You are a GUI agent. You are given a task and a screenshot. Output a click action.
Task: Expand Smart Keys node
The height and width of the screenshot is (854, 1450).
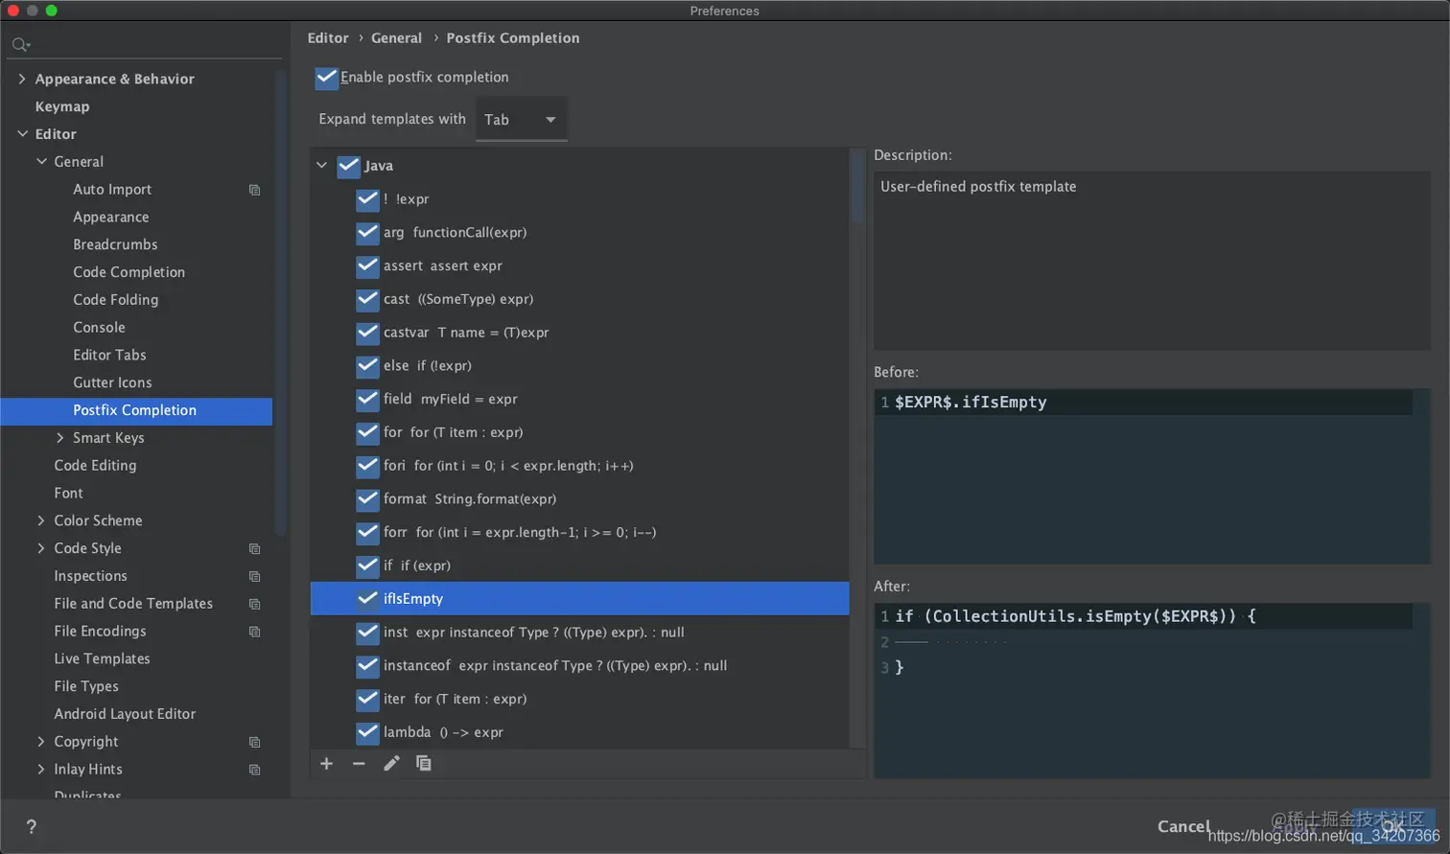60,438
